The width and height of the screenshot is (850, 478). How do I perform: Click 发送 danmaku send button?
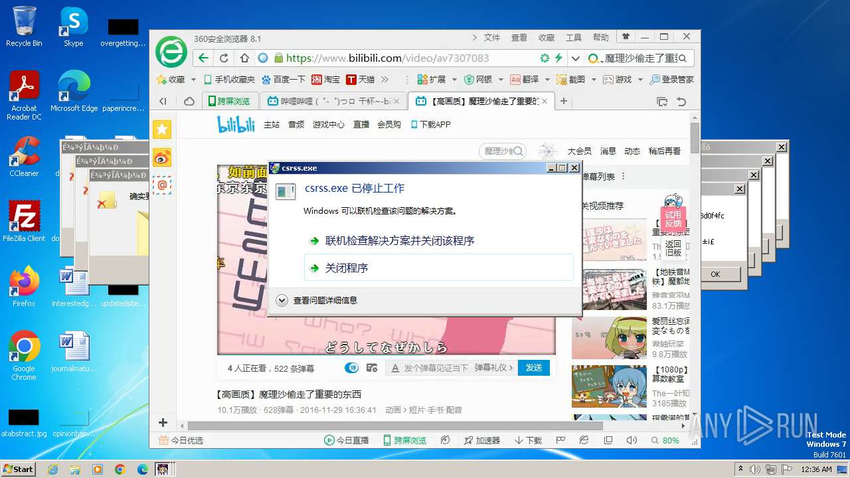click(x=534, y=368)
